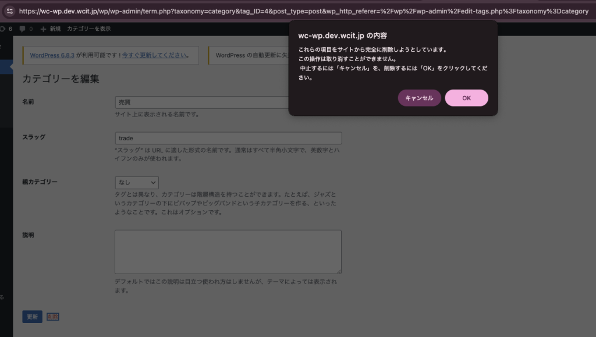Viewport: 596px width, 337px height.
Task: Click the site information icon in address bar
Action: [x=9, y=10]
